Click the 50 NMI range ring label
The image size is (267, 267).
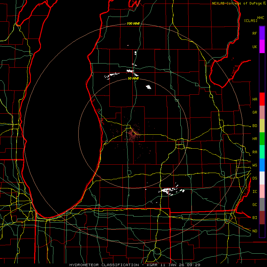click(x=133, y=78)
